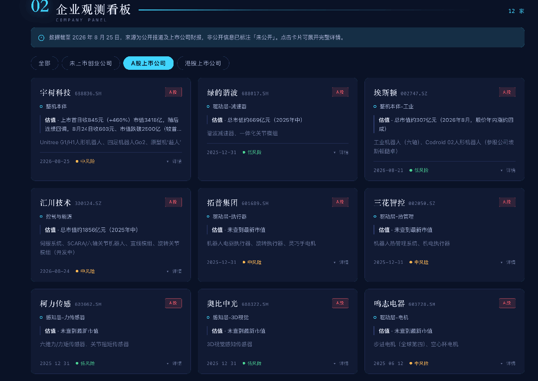Open the 埃斯顿 company title
The height and width of the screenshot is (381, 538).
[x=385, y=93]
